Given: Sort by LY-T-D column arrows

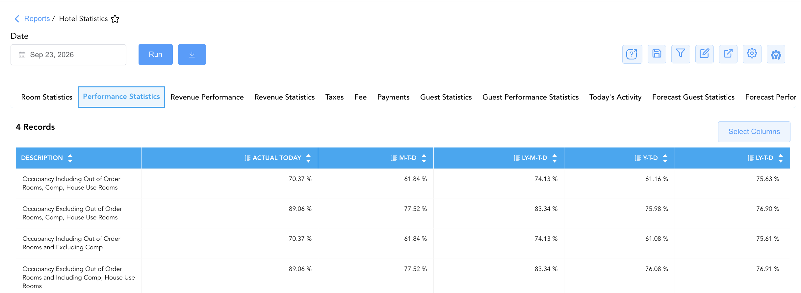Looking at the screenshot, I should 781,158.
